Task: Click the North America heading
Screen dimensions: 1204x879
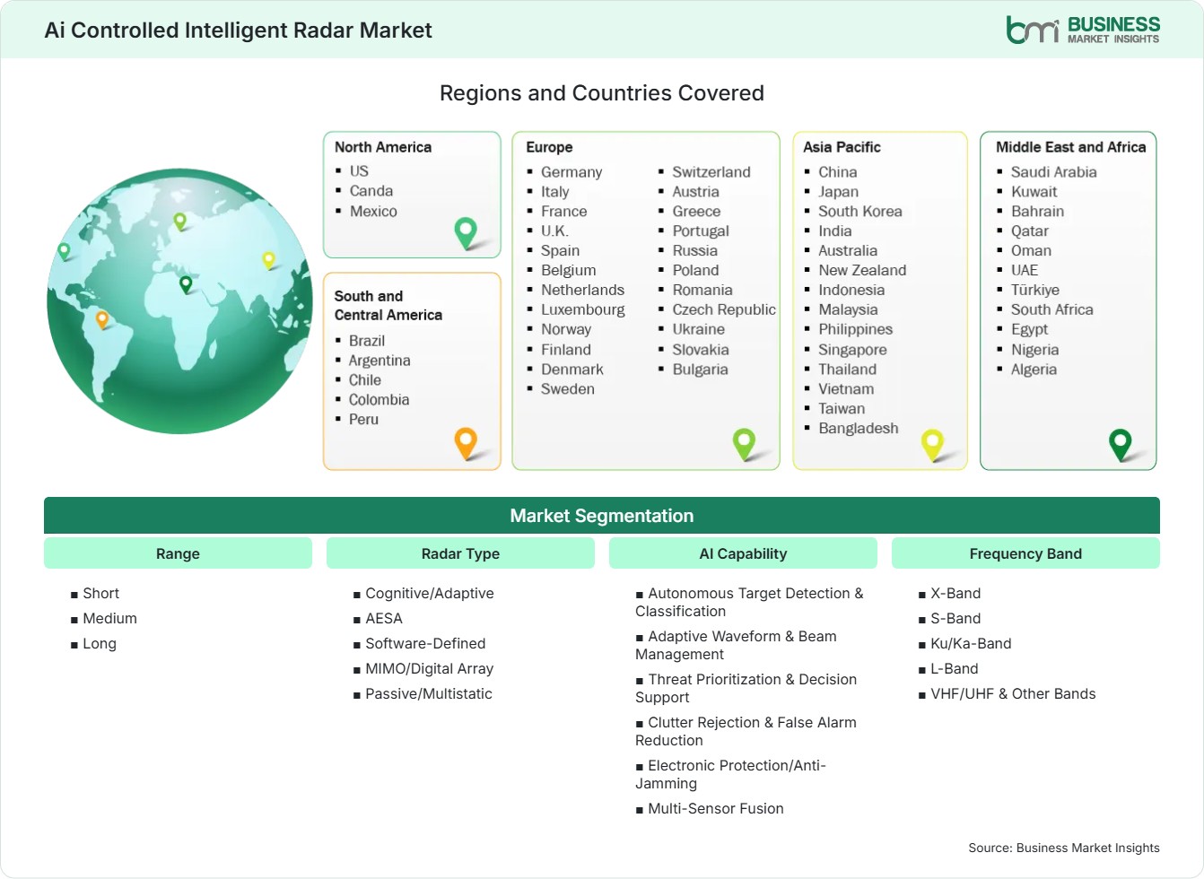Action: (x=383, y=147)
